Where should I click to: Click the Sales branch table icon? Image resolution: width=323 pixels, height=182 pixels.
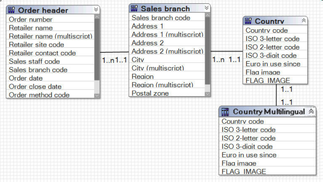134,8
